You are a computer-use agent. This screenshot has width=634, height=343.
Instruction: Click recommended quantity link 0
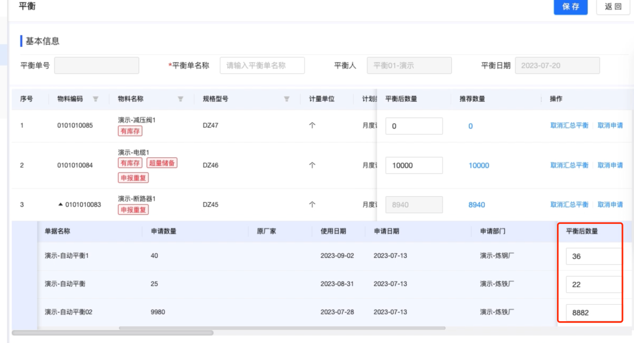470,126
